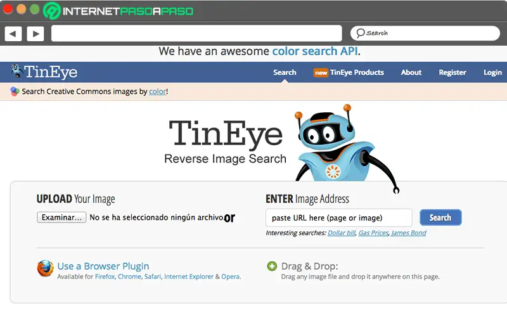Open the 'James Bond' interesting search
Image resolution: width=507 pixels, height=317 pixels.
coord(409,233)
